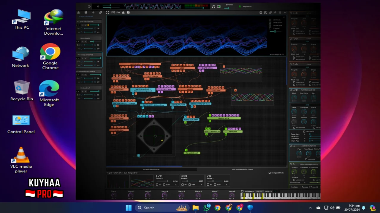Click the center point of the A-B-C-D vector pad
380x213 pixels.
(x=155, y=136)
